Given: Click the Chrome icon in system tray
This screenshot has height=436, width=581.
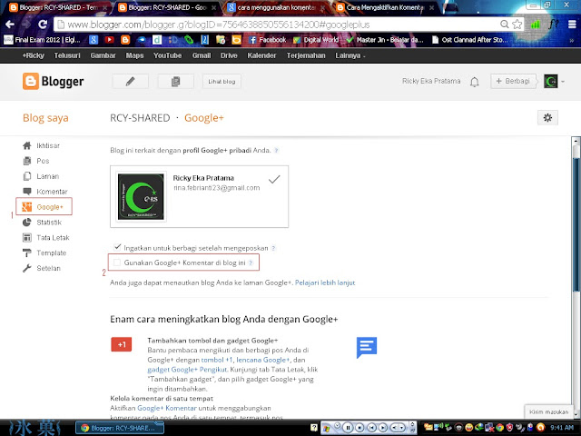Looking at the screenshot, I should [500, 428].
